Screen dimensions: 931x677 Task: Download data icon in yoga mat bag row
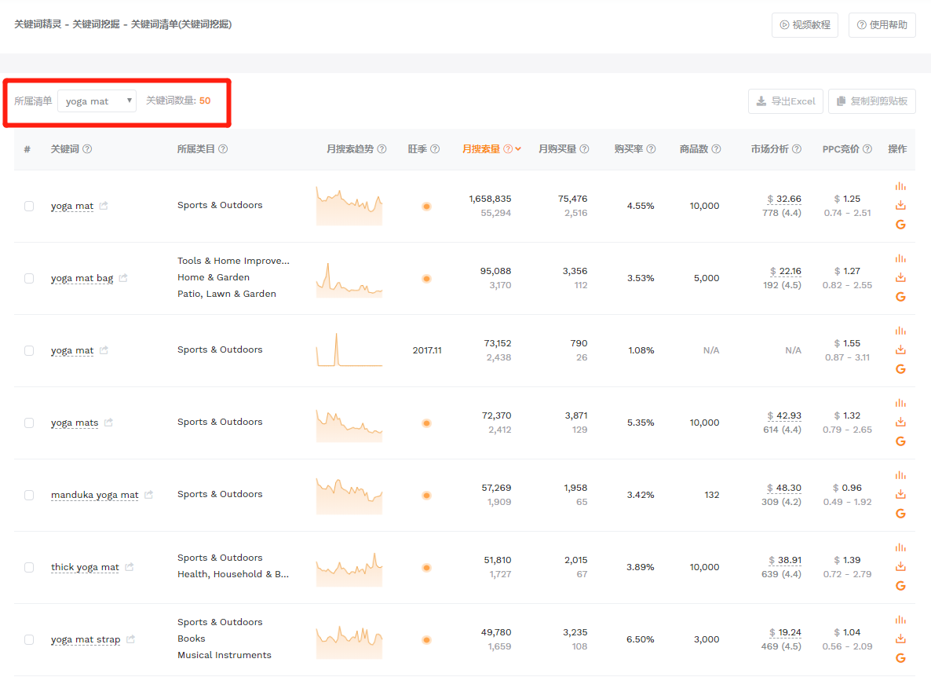pos(900,277)
